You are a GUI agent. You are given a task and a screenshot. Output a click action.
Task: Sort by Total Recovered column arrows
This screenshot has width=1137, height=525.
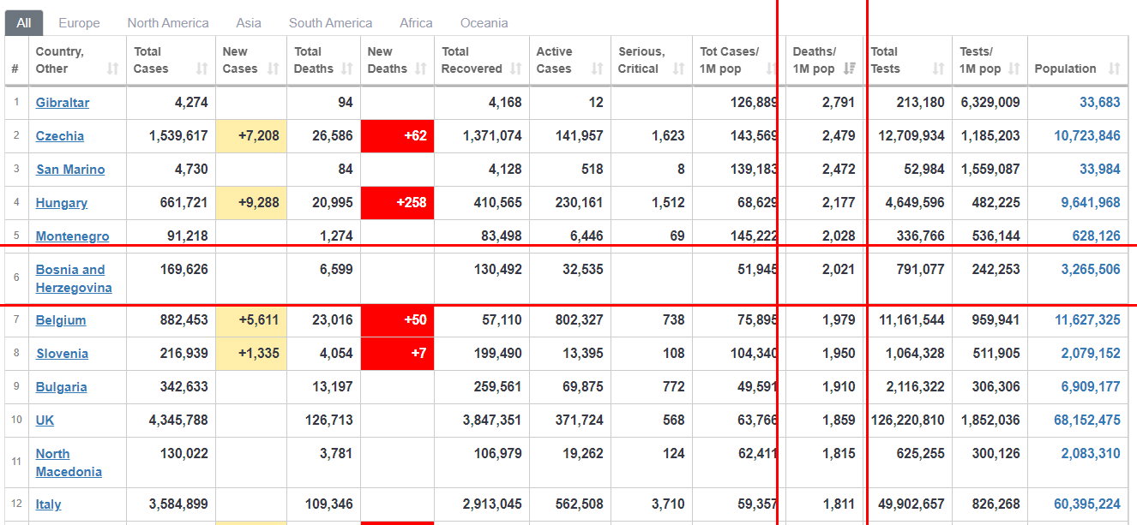point(516,69)
